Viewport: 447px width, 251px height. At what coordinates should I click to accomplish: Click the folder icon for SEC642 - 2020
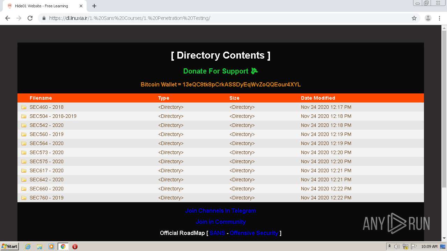(24, 180)
